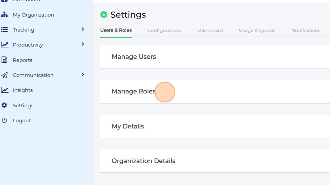Click the Insights line chart icon
This screenshot has height=185, width=330.
click(x=5, y=90)
